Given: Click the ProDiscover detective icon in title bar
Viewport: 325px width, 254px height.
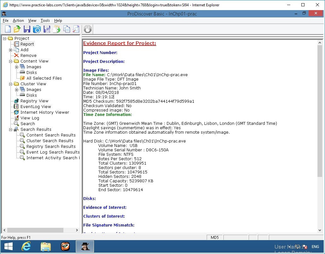Looking at the screenshot, I should (x=4, y=14).
